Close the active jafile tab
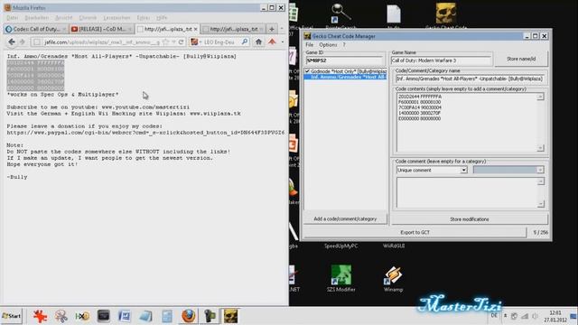 [196, 29]
